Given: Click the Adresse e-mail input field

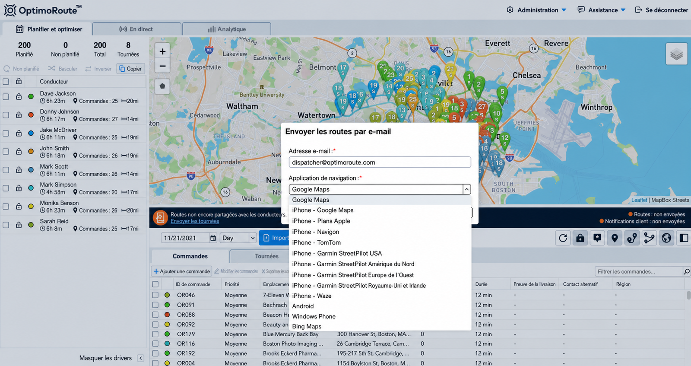Looking at the screenshot, I should pos(380,162).
